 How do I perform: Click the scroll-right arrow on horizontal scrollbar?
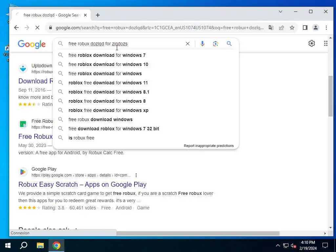click(x=325, y=233)
